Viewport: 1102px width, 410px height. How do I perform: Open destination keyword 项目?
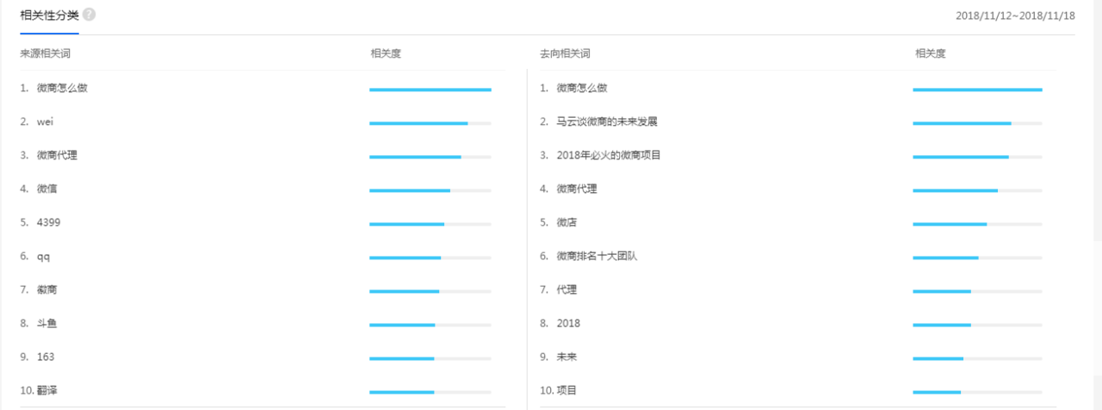click(x=567, y=390)
